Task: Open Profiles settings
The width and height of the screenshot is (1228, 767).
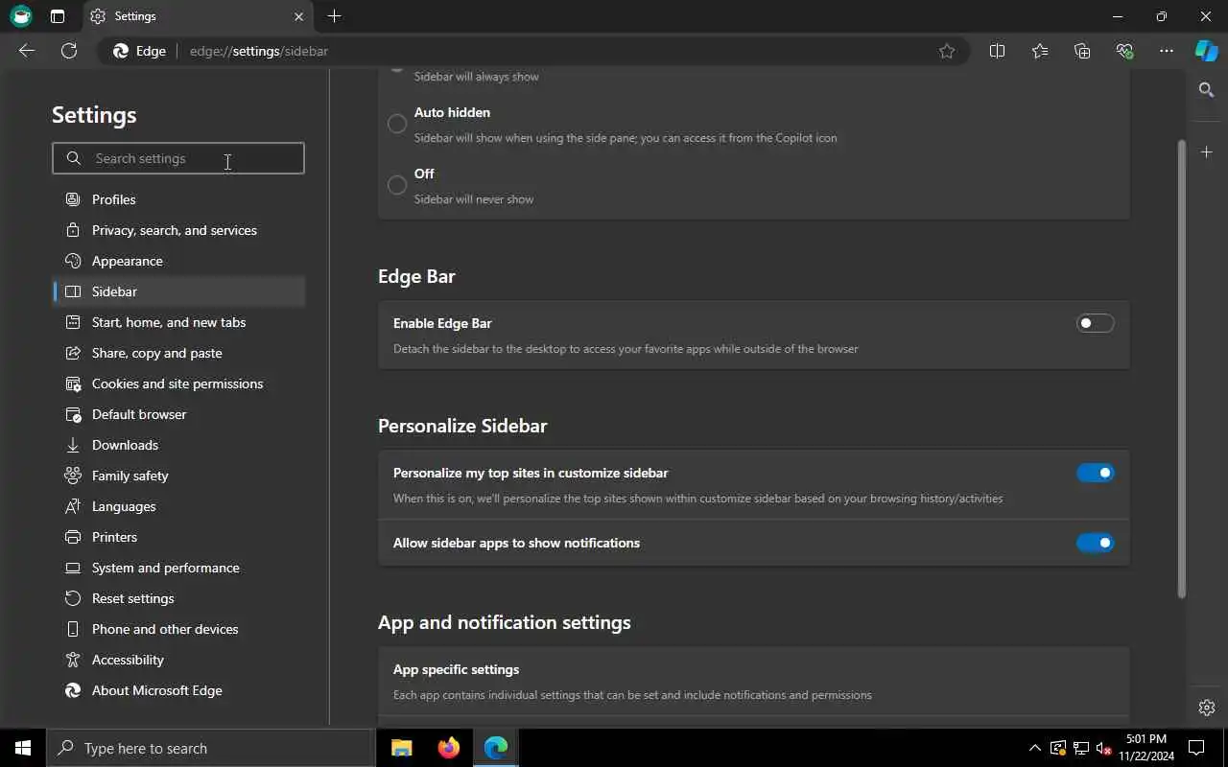Action: click(x=178, y=199)
